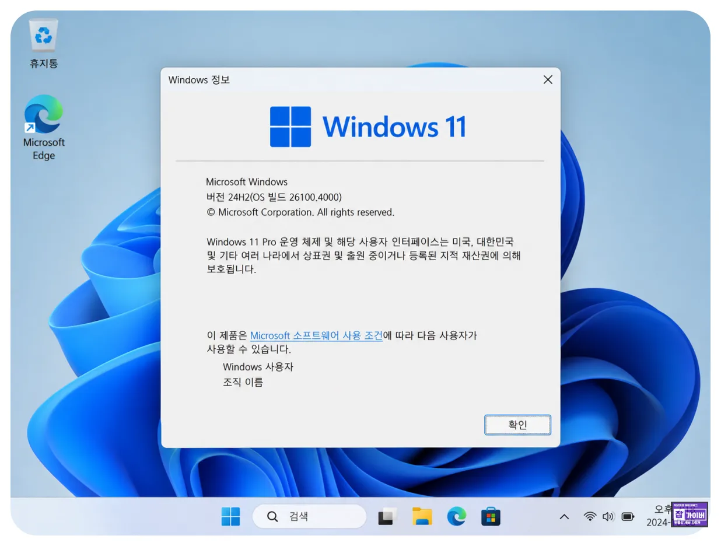Open Task View from the taskbar

tap(387, 516)
